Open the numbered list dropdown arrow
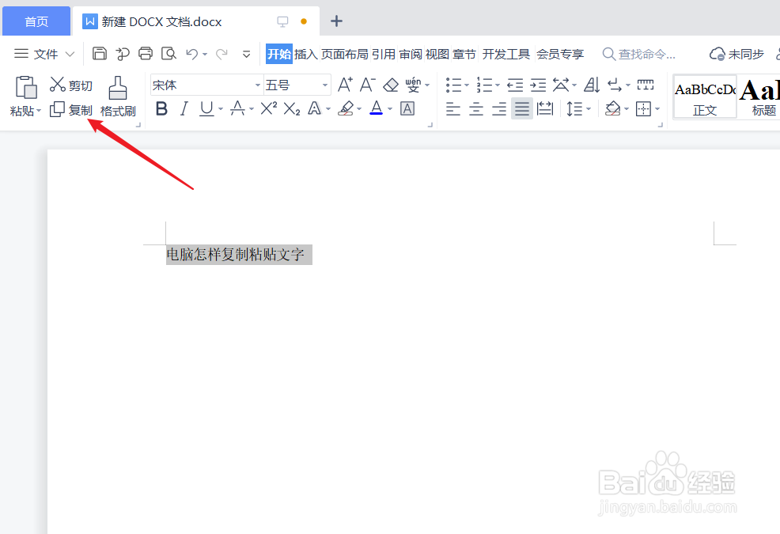 [x=497, y=85]
